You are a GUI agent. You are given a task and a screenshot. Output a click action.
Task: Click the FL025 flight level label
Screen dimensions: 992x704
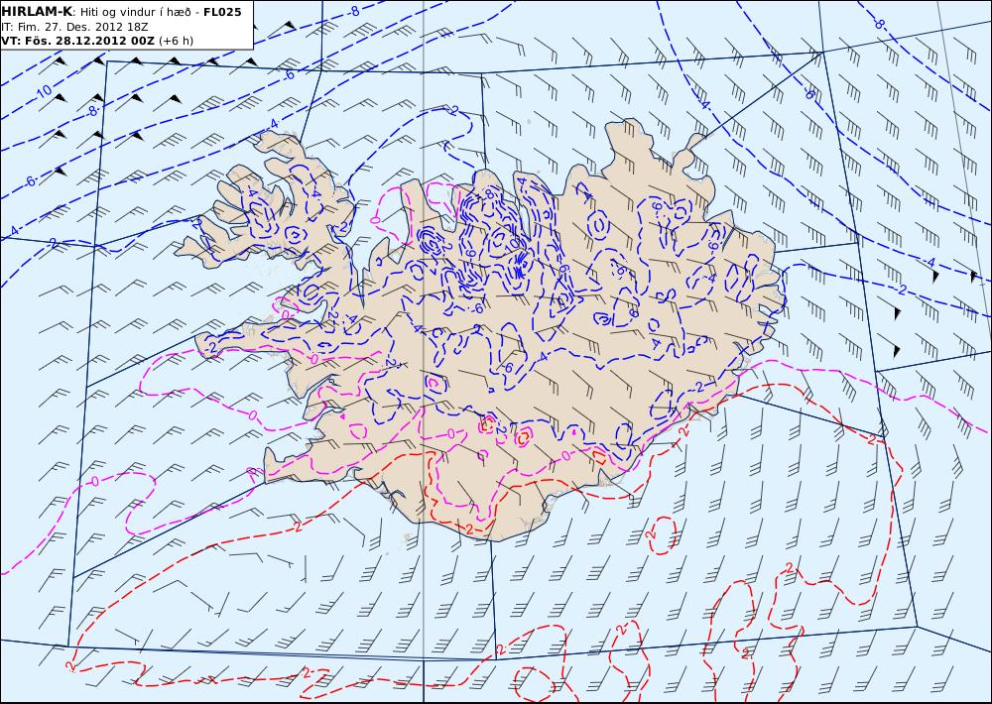pyautogui.click(x=222, y=12)
